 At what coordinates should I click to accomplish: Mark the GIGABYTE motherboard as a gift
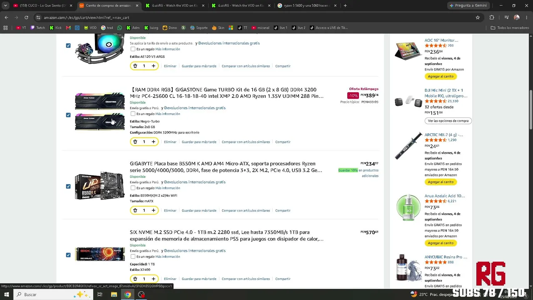point(133,188)
